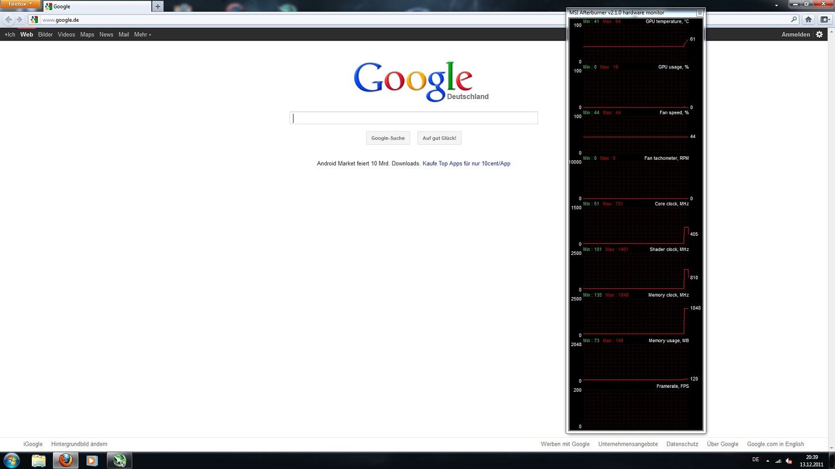Click the GPU usage graph
The width and height of the screenshot is (835, 469).
[636, 89]
